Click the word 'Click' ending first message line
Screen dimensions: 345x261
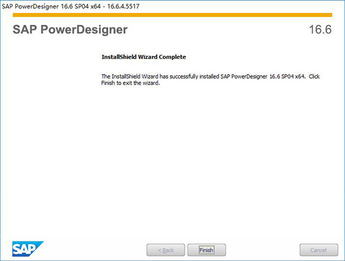click(314, 76)
